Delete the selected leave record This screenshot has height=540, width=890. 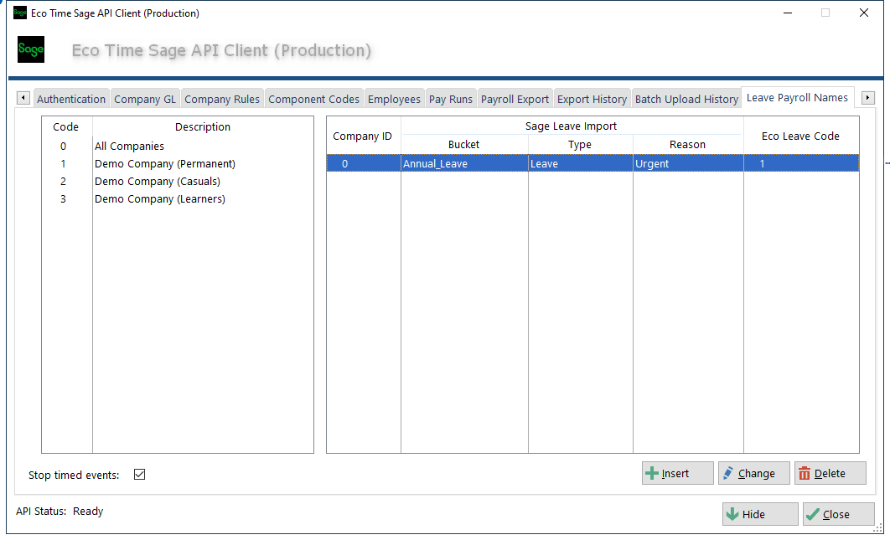tap(830, 473)
